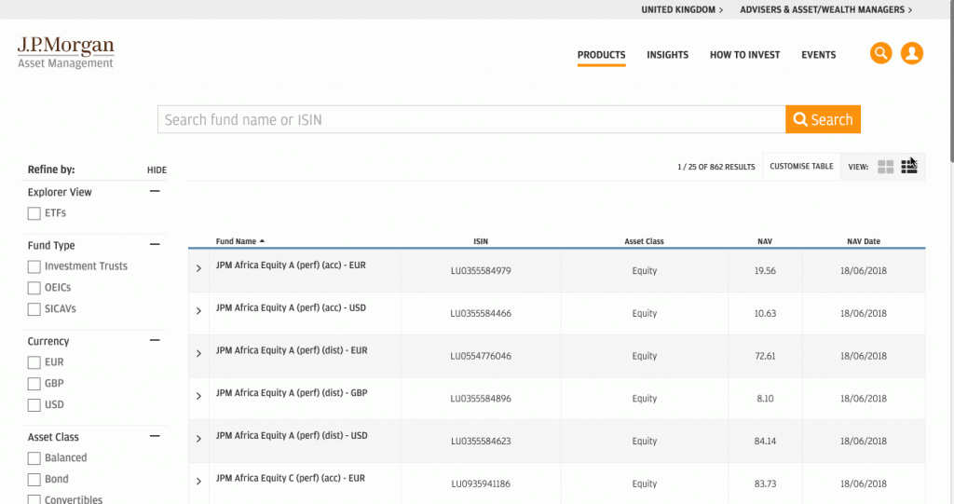The height and width of the screenshot is (504, 954).
Task: Select the EUR currency checkbox
Action: coord(34,362)
